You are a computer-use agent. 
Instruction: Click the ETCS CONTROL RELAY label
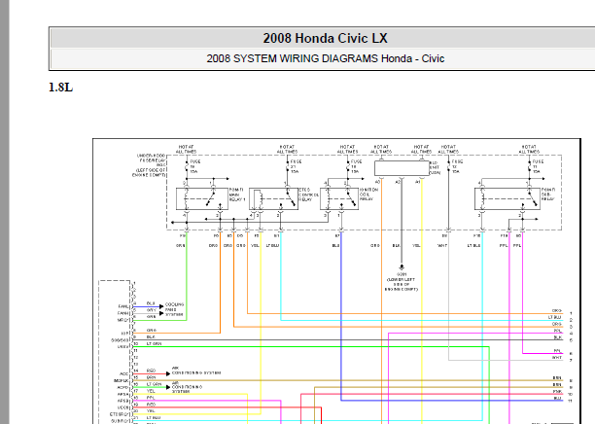(x=309, y=194)
